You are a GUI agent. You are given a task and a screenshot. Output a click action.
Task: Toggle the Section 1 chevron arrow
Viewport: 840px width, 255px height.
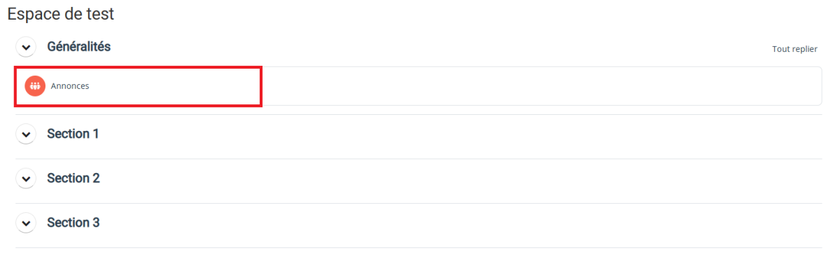click(x=26, y=134)
